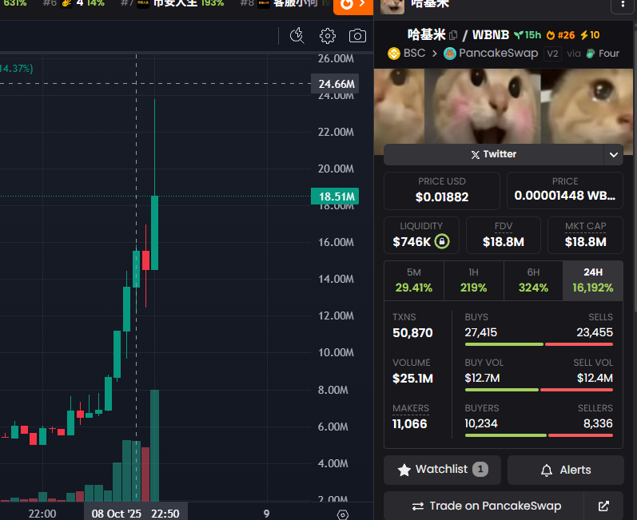Click the liquidity lock icon
This screenshot has height=520, width=637.
[442, 241]
